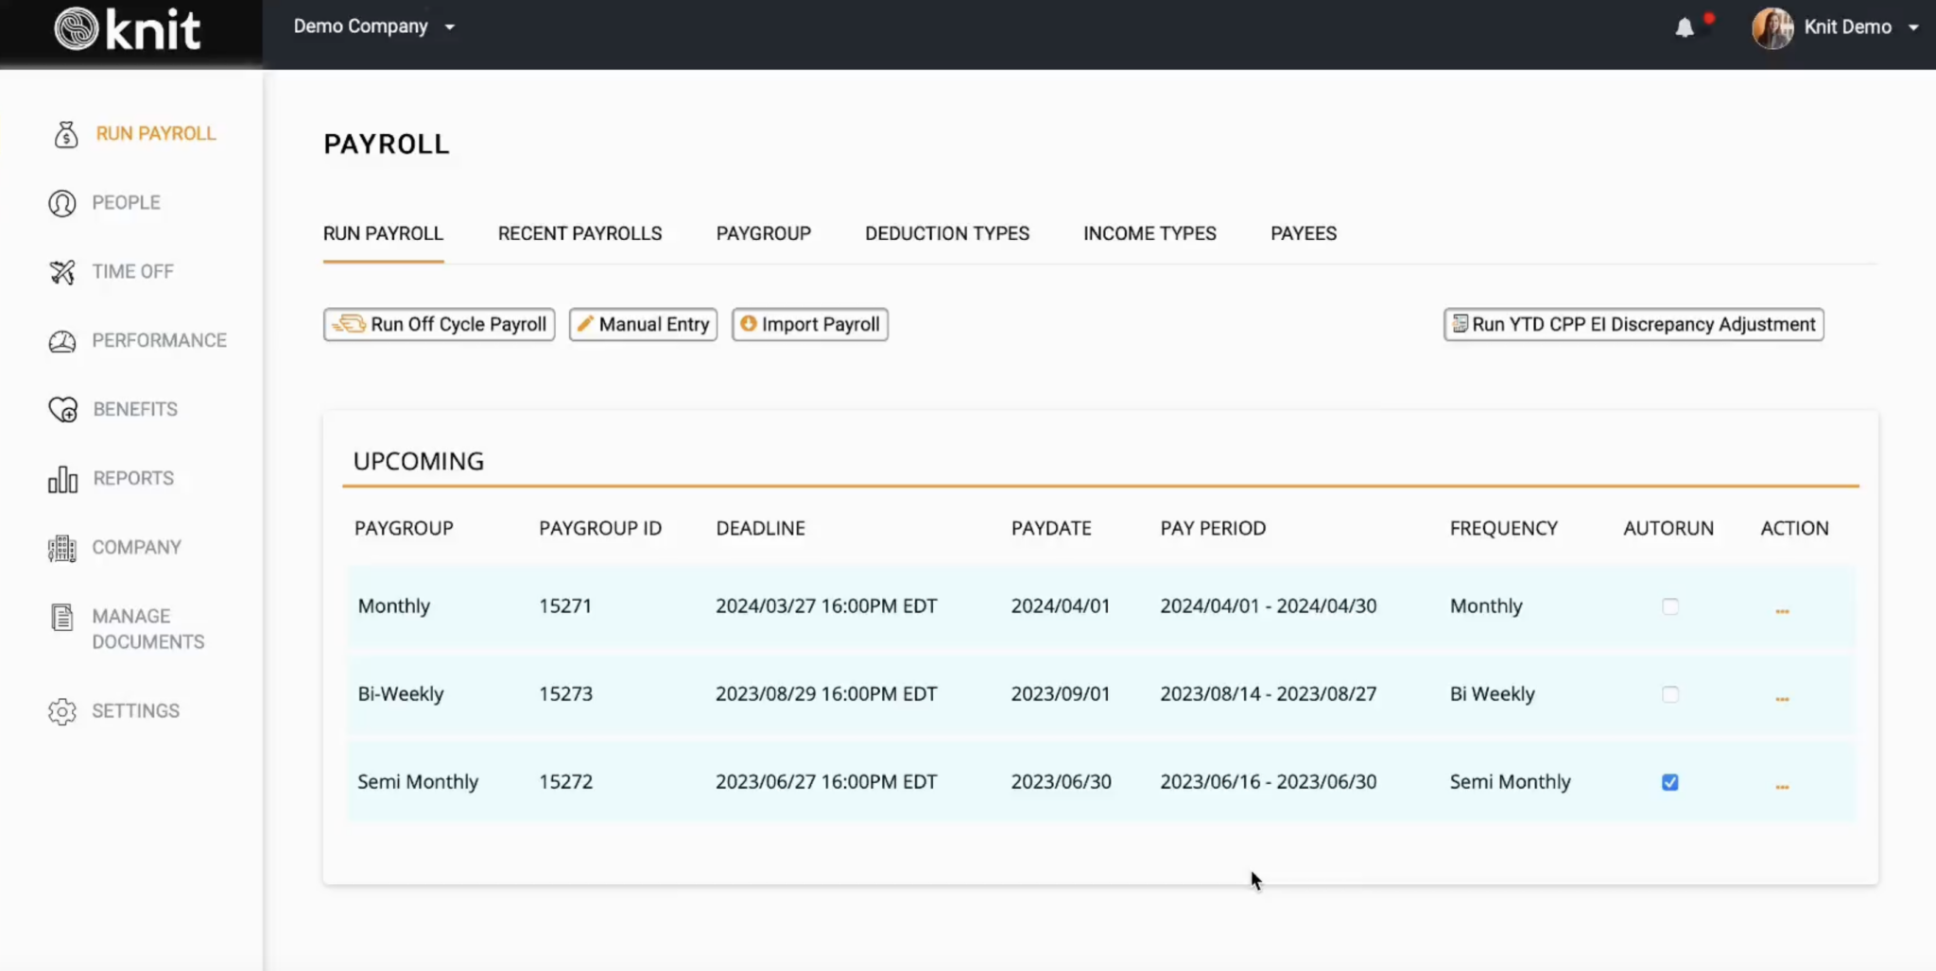Screen dimensions: 1936x971
Task: Click the Reports bar chart icon
Action: (x=62, y=478)
